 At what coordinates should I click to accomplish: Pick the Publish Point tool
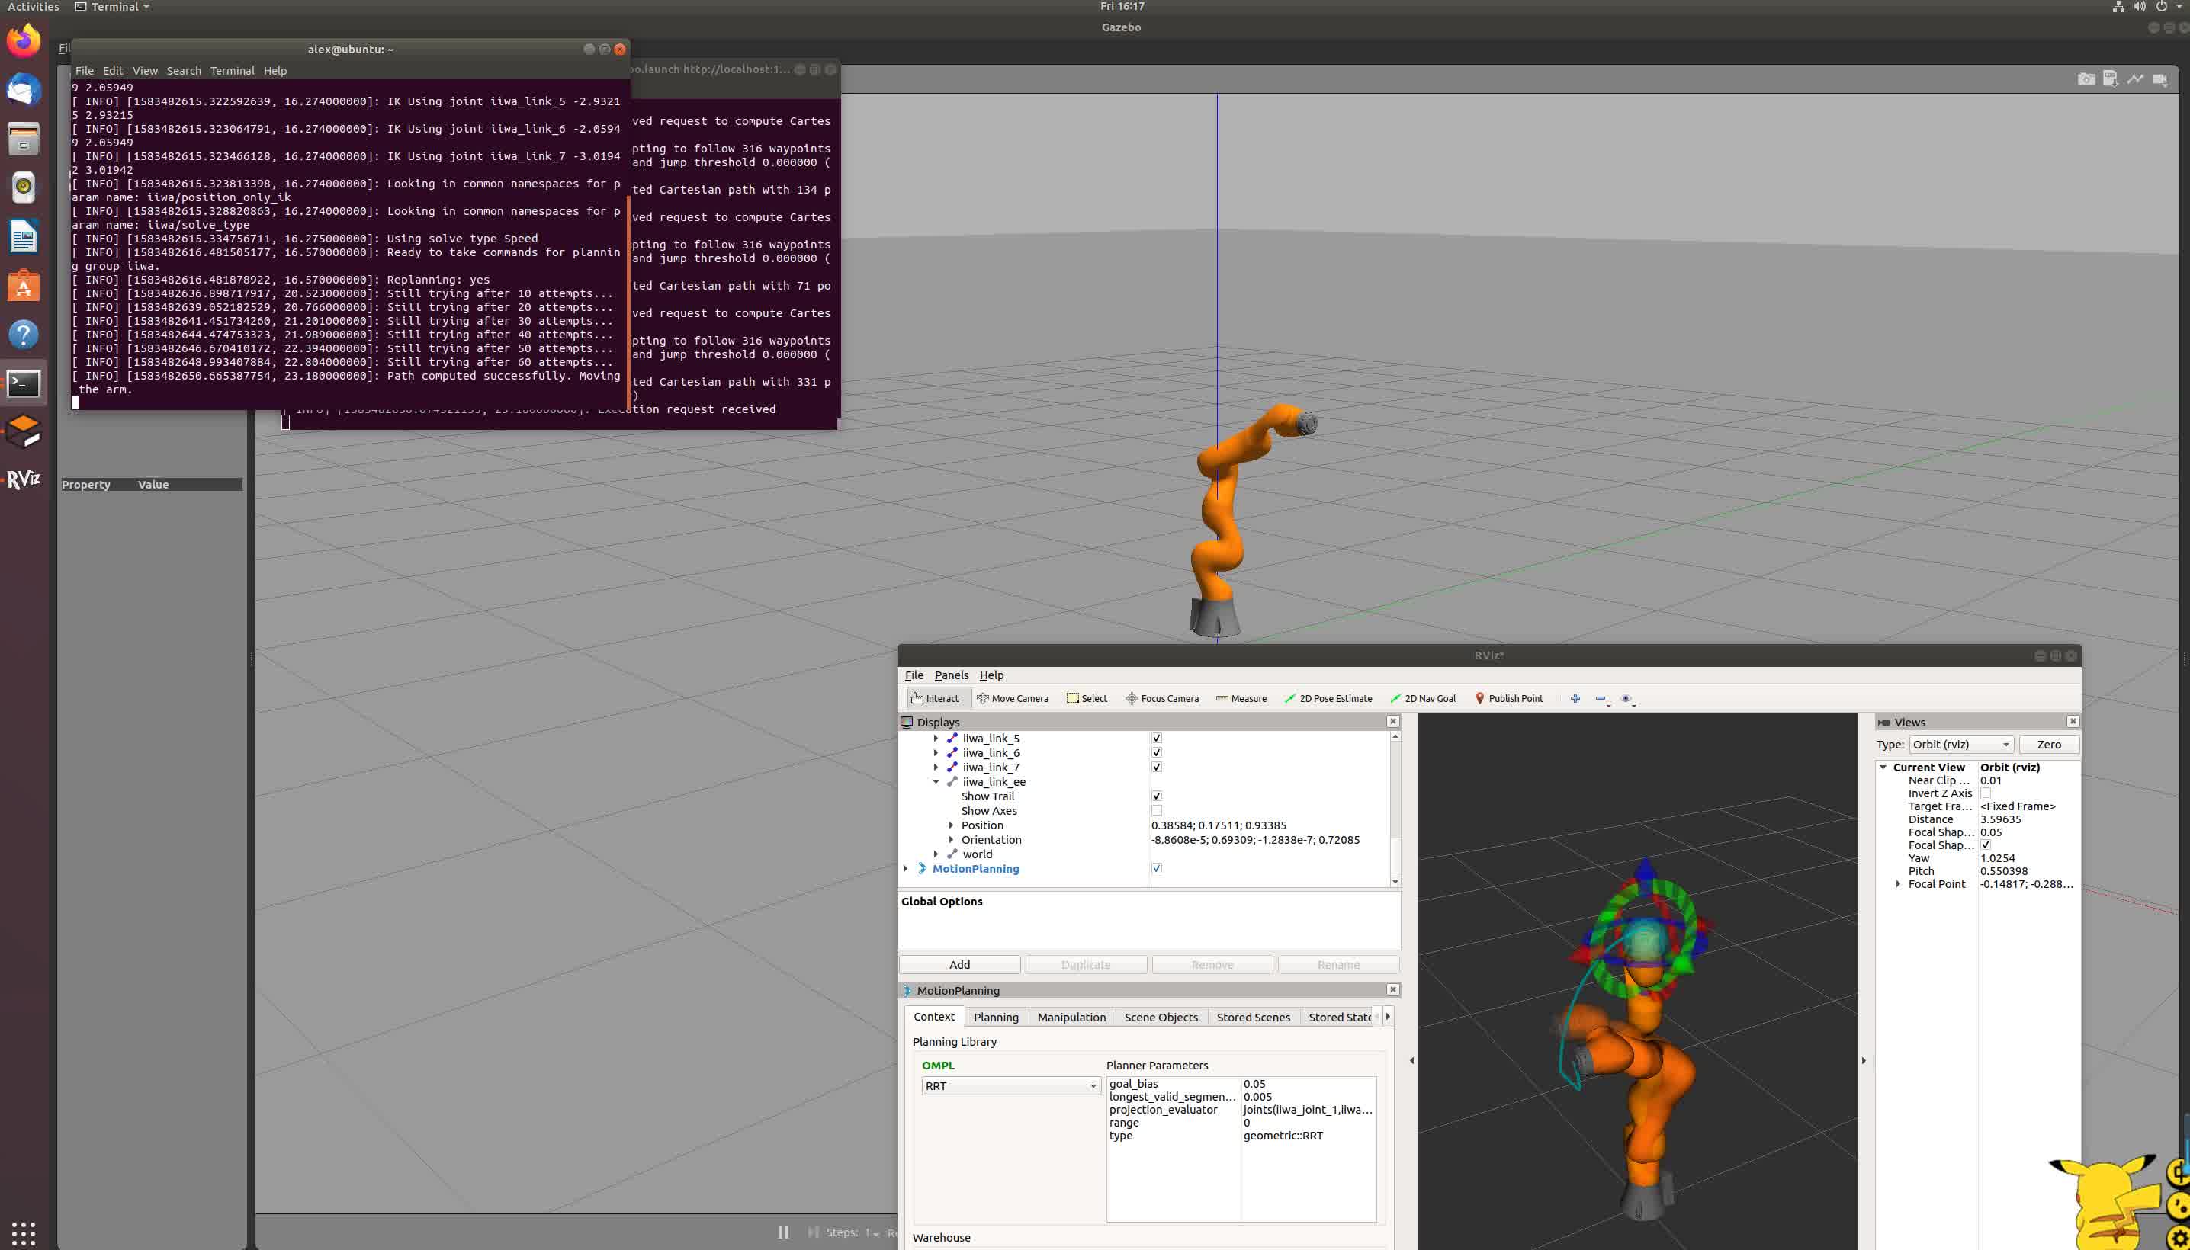pyautogui.click(x=1509, y=698)
